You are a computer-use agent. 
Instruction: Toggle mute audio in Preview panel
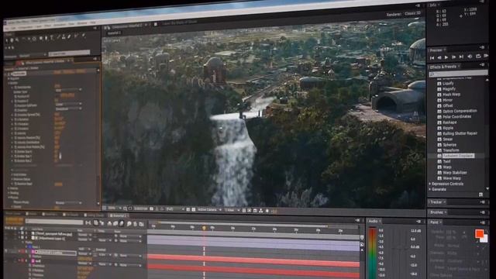point(470,57)
